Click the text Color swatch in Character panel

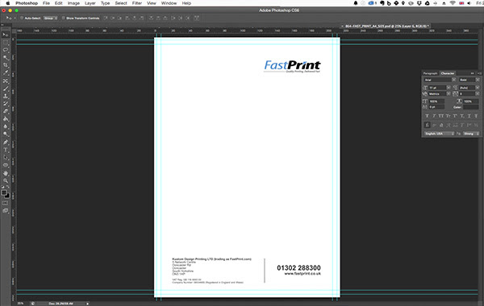[471, 107]
